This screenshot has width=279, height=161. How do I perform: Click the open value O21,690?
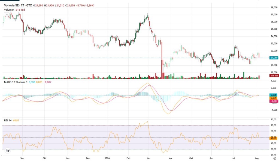pyautogui.click(x=38, y=5)
